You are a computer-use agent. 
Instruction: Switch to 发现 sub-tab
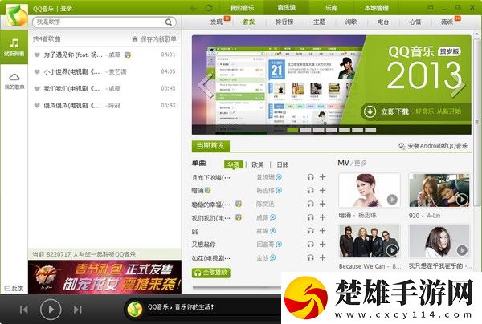(216, 22)
